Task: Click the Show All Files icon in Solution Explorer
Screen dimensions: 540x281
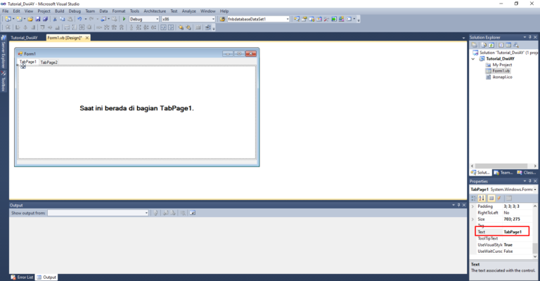Action: [x=484, y=45]
